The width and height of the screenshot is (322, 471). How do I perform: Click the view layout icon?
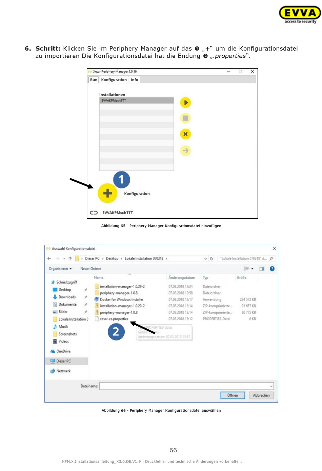246,269
